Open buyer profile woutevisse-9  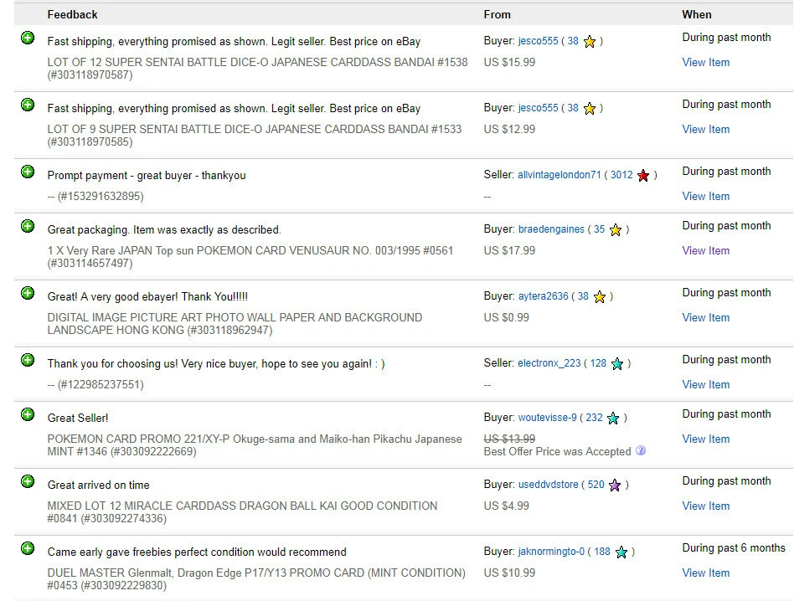tap(548, 418)
